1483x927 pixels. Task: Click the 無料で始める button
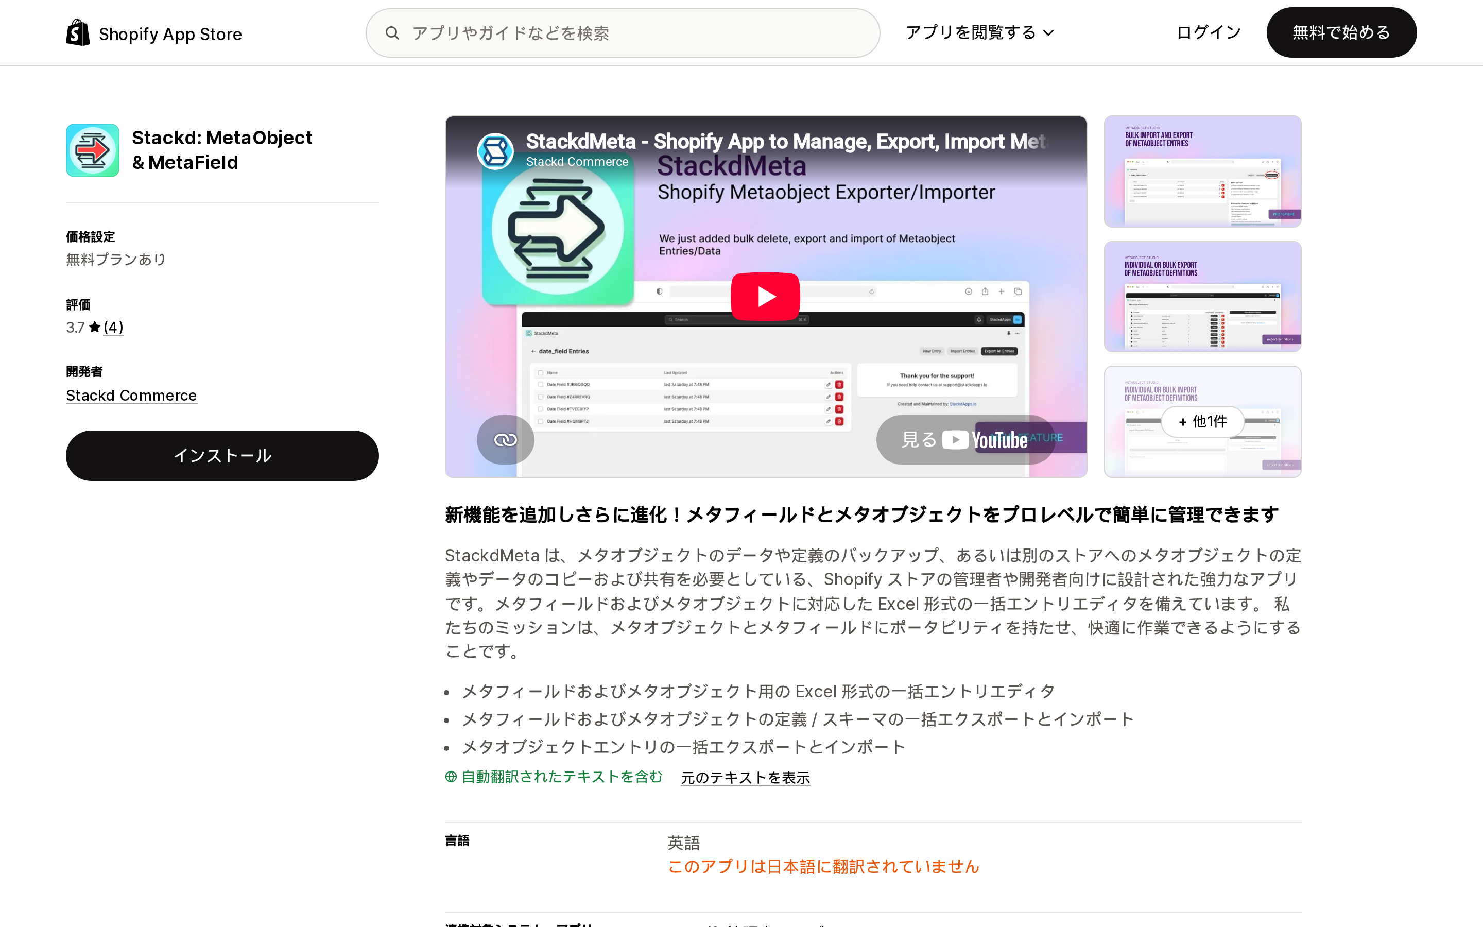click(x=1341, y=32)
